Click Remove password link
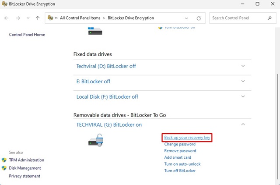 point(180,151)
